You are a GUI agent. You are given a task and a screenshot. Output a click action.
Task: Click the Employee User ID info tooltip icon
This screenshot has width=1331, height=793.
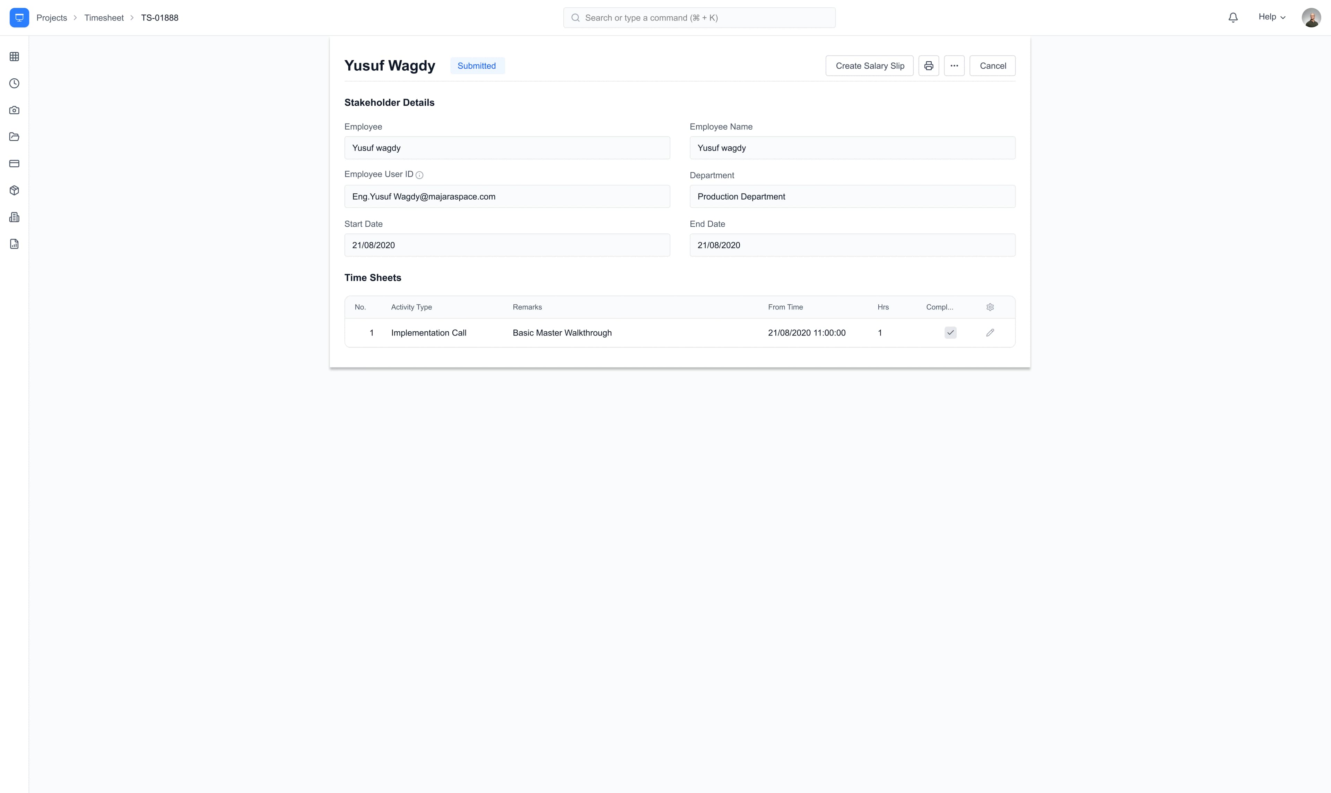(x=419, y=175)
